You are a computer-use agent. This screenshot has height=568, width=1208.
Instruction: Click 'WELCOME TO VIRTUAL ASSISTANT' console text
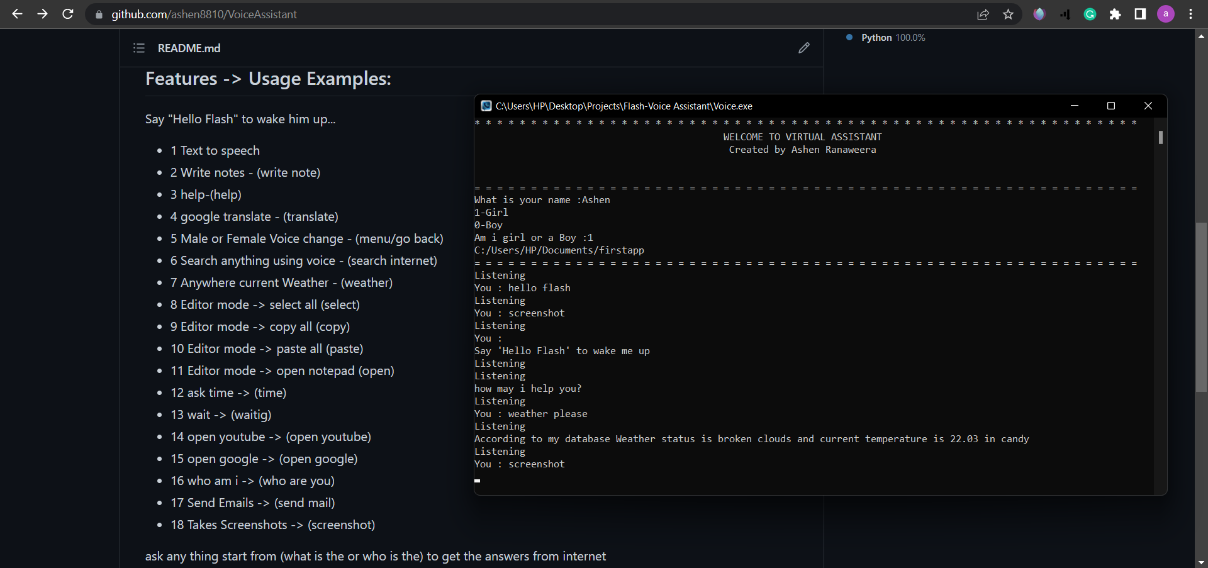coord(802,137)
